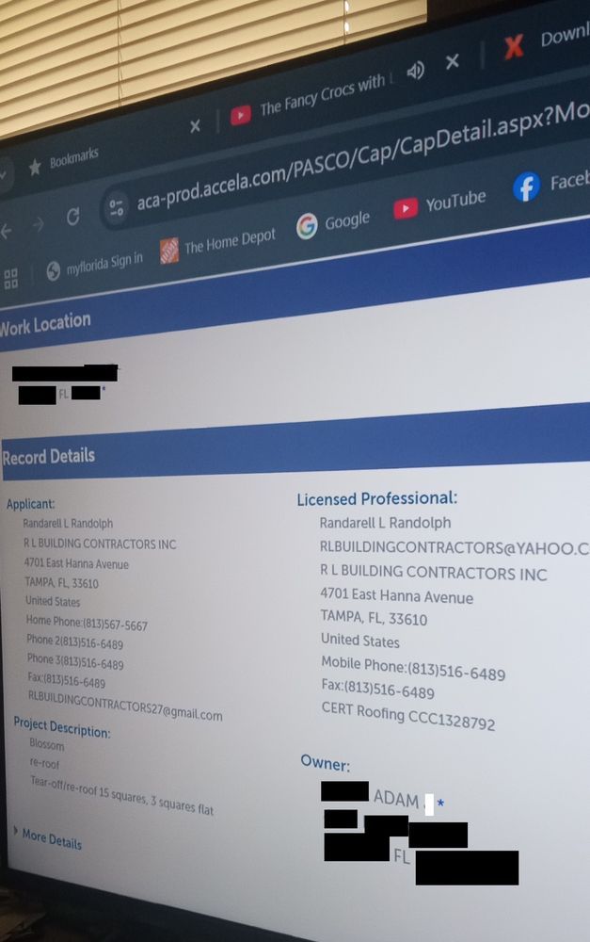Screen dimensions: 590x942
Task: Open the myflorida Sign in bookmark
Action: click(94, 265)
